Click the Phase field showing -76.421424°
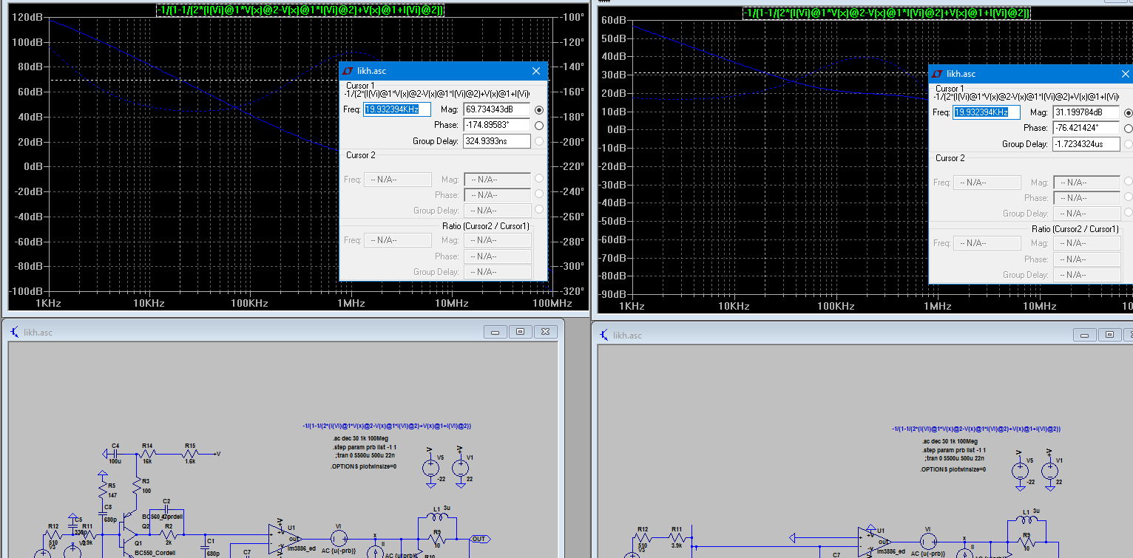 1086,128
